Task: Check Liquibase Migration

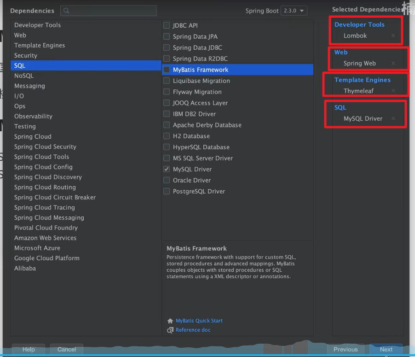Action: (167, 81)
